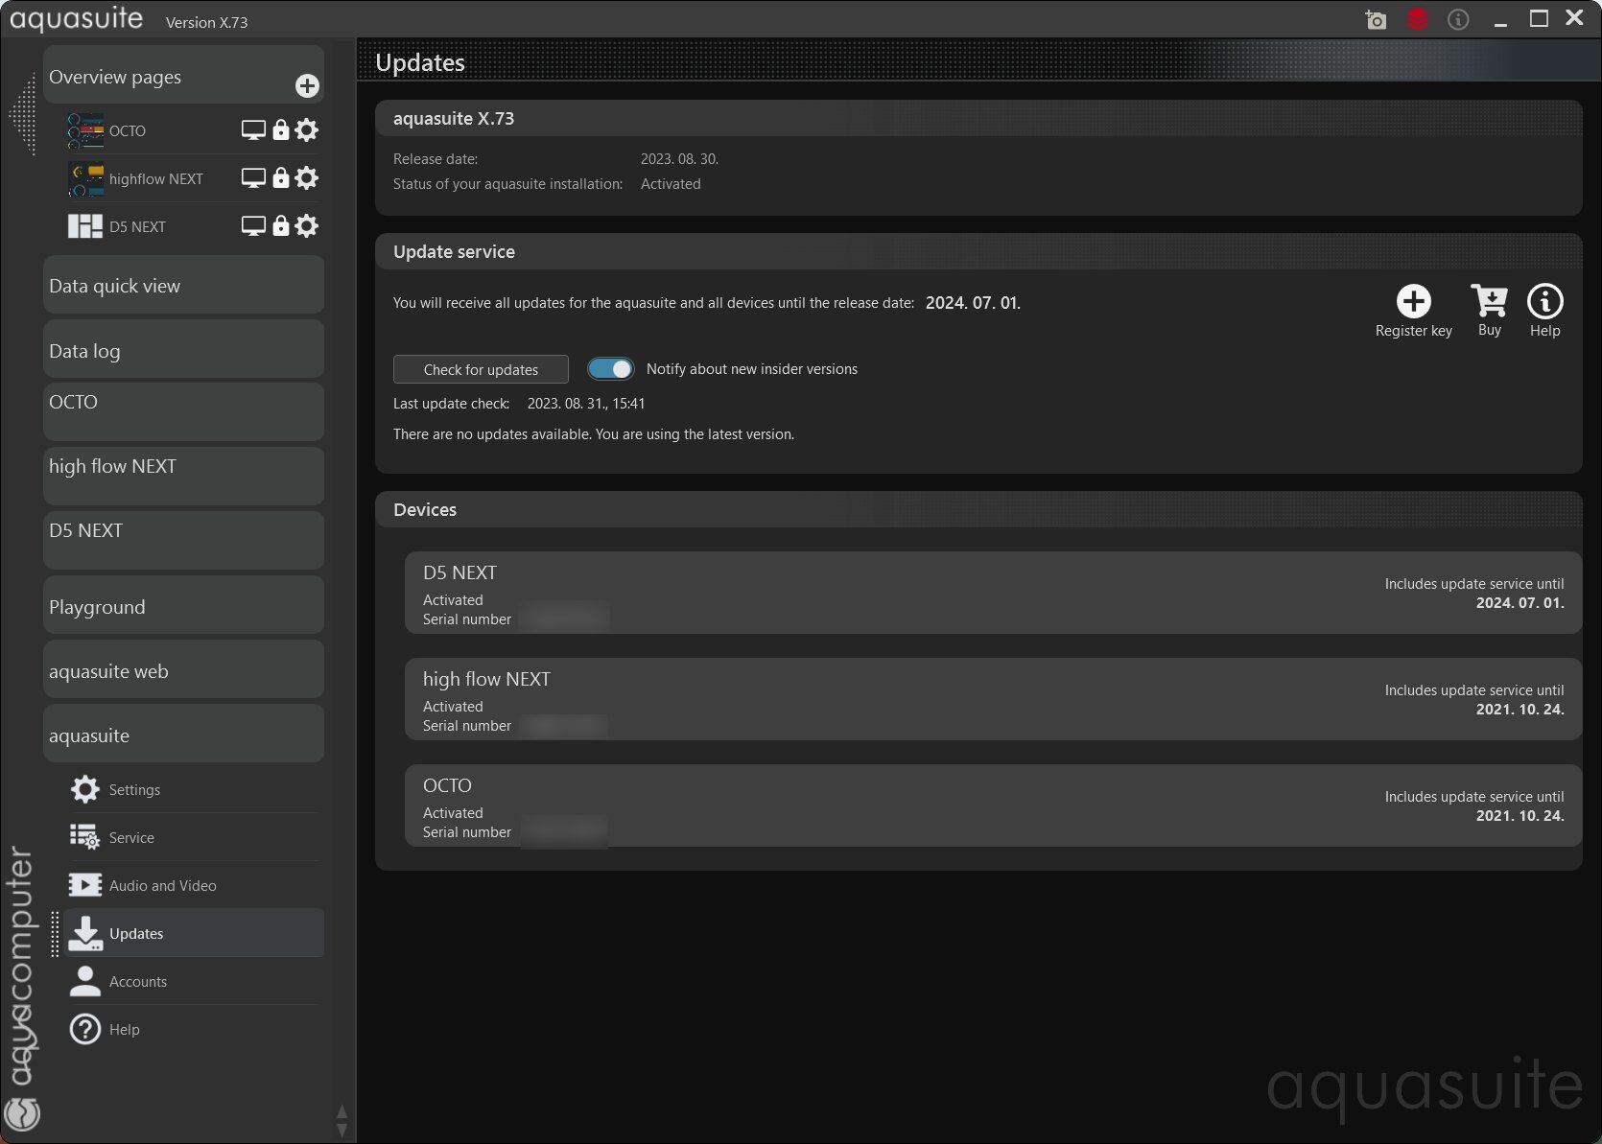The height and width of the screenshot is (1144, 1602).
Task: Expand the Data quick view section
Action: (183, 285)
